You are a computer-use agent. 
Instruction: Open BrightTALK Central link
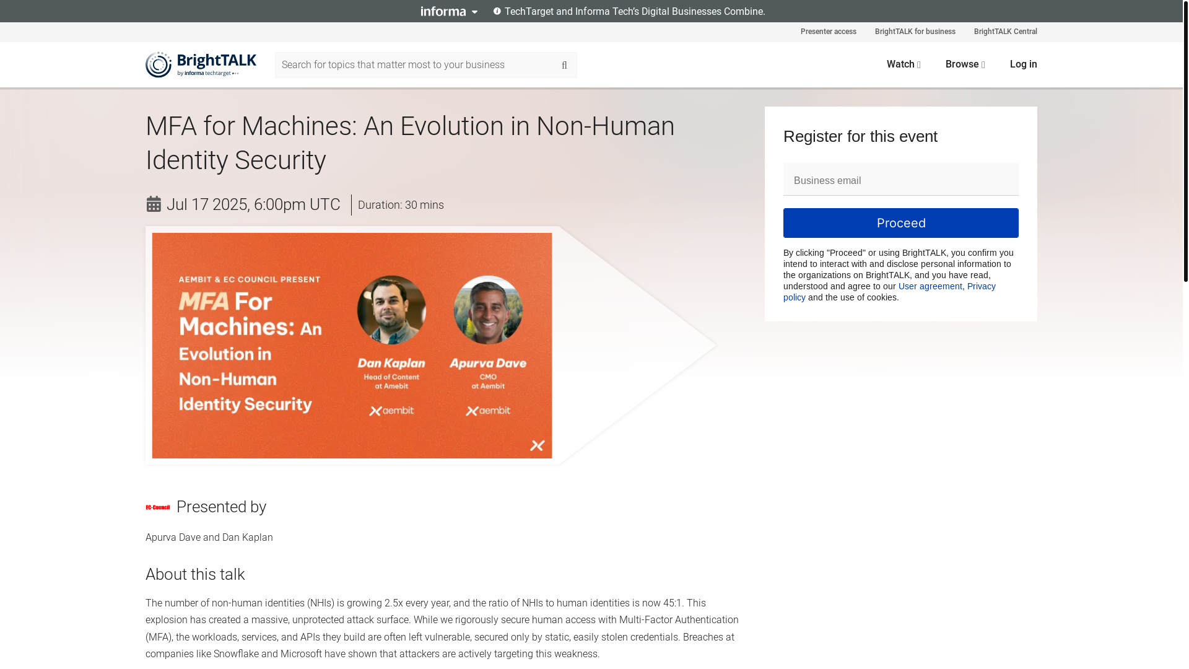[1005, 32]
